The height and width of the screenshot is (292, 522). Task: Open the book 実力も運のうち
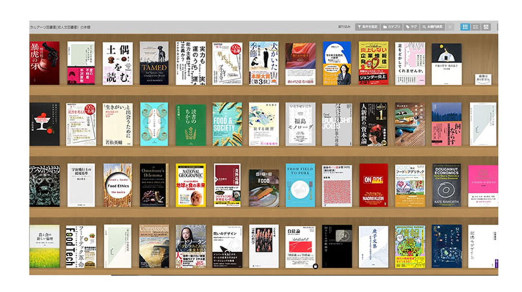point(190,63)
